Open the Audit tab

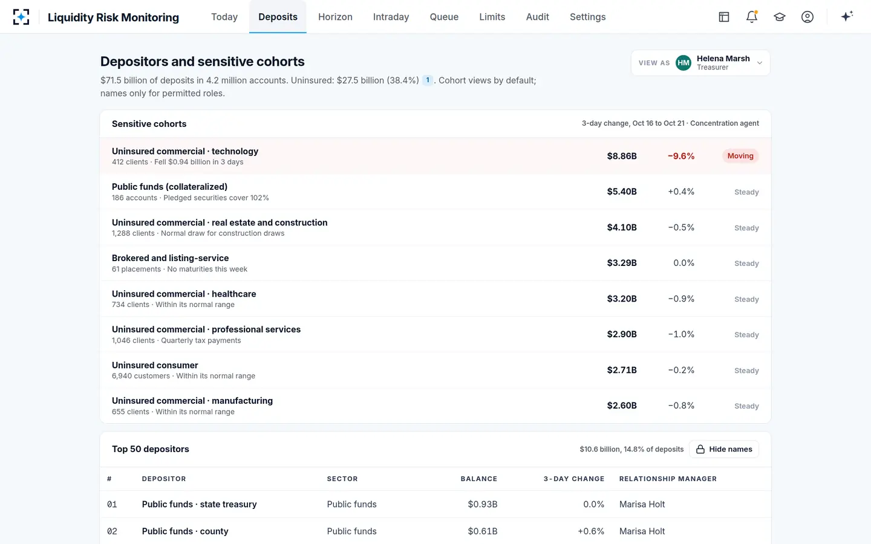pyautogui.click(x=538, y=17)
